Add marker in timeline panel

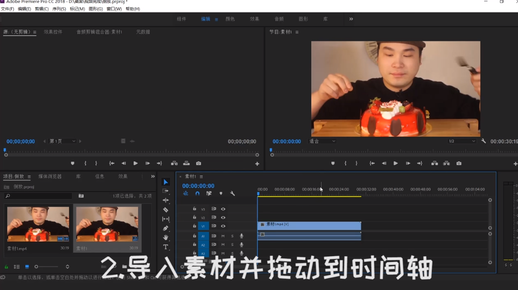[x=221, y=194]
